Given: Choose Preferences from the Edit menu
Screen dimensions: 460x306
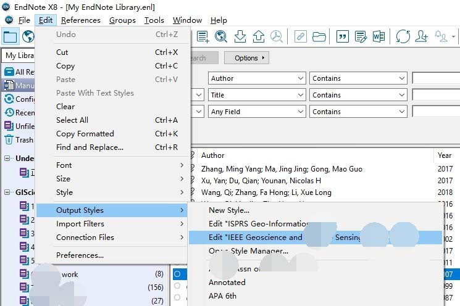Looking at the screenshot, I should (80, 255).
